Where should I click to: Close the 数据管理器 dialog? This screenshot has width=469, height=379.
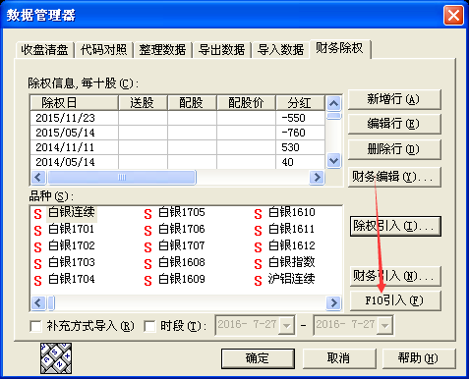point(454,15)
